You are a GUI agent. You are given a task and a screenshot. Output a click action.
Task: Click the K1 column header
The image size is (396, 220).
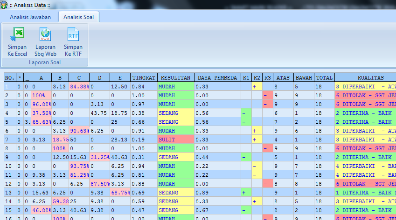pos(246,78)
